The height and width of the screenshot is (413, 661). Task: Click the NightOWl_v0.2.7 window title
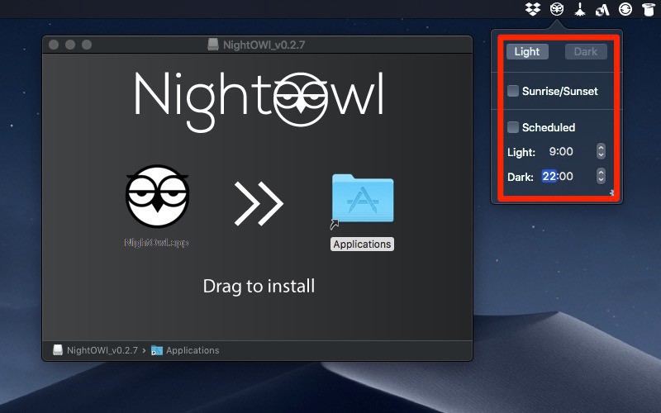[x=264, y=45]
